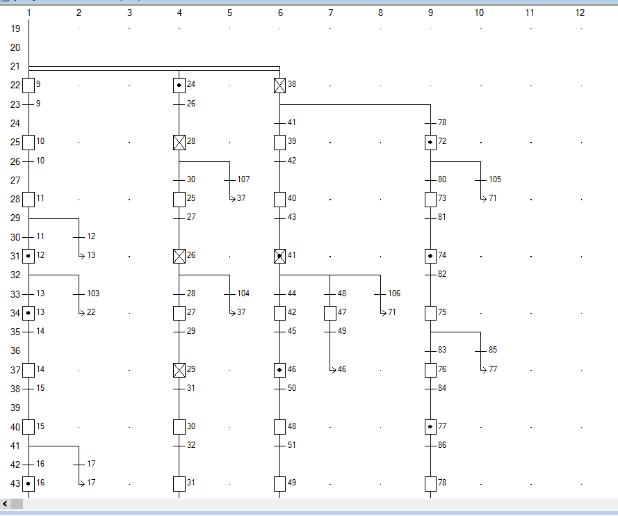Click the horizontal scrollbar thumb

17,503
